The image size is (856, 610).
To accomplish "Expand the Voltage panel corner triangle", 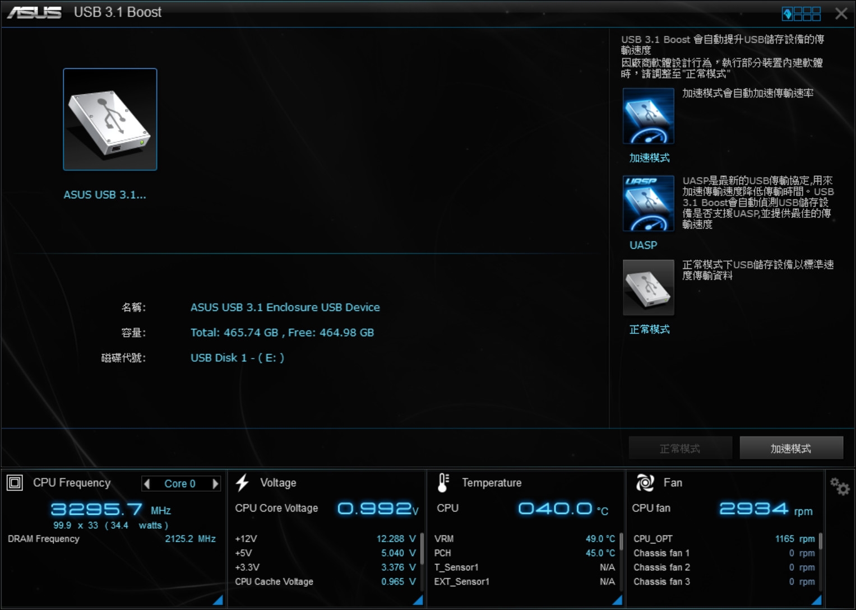I will (418, 600).
